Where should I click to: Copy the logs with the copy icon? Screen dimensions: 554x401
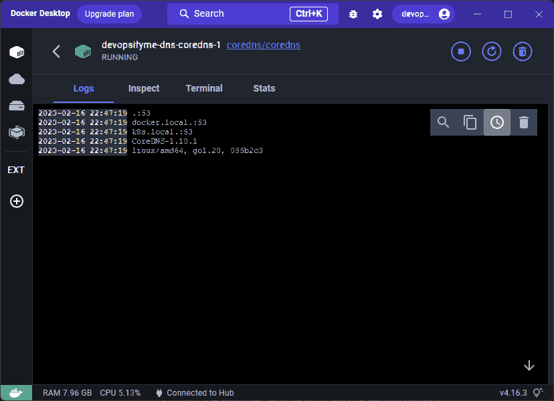coord(470,122)
